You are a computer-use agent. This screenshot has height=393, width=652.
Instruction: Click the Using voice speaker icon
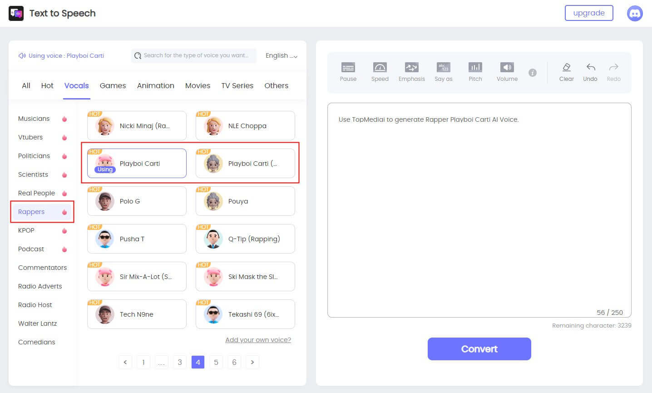coord(22,55)
